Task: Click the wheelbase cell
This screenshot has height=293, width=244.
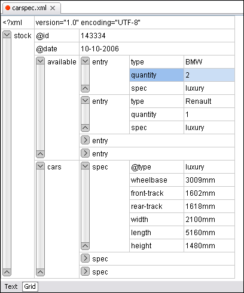Action: point(157,180)
